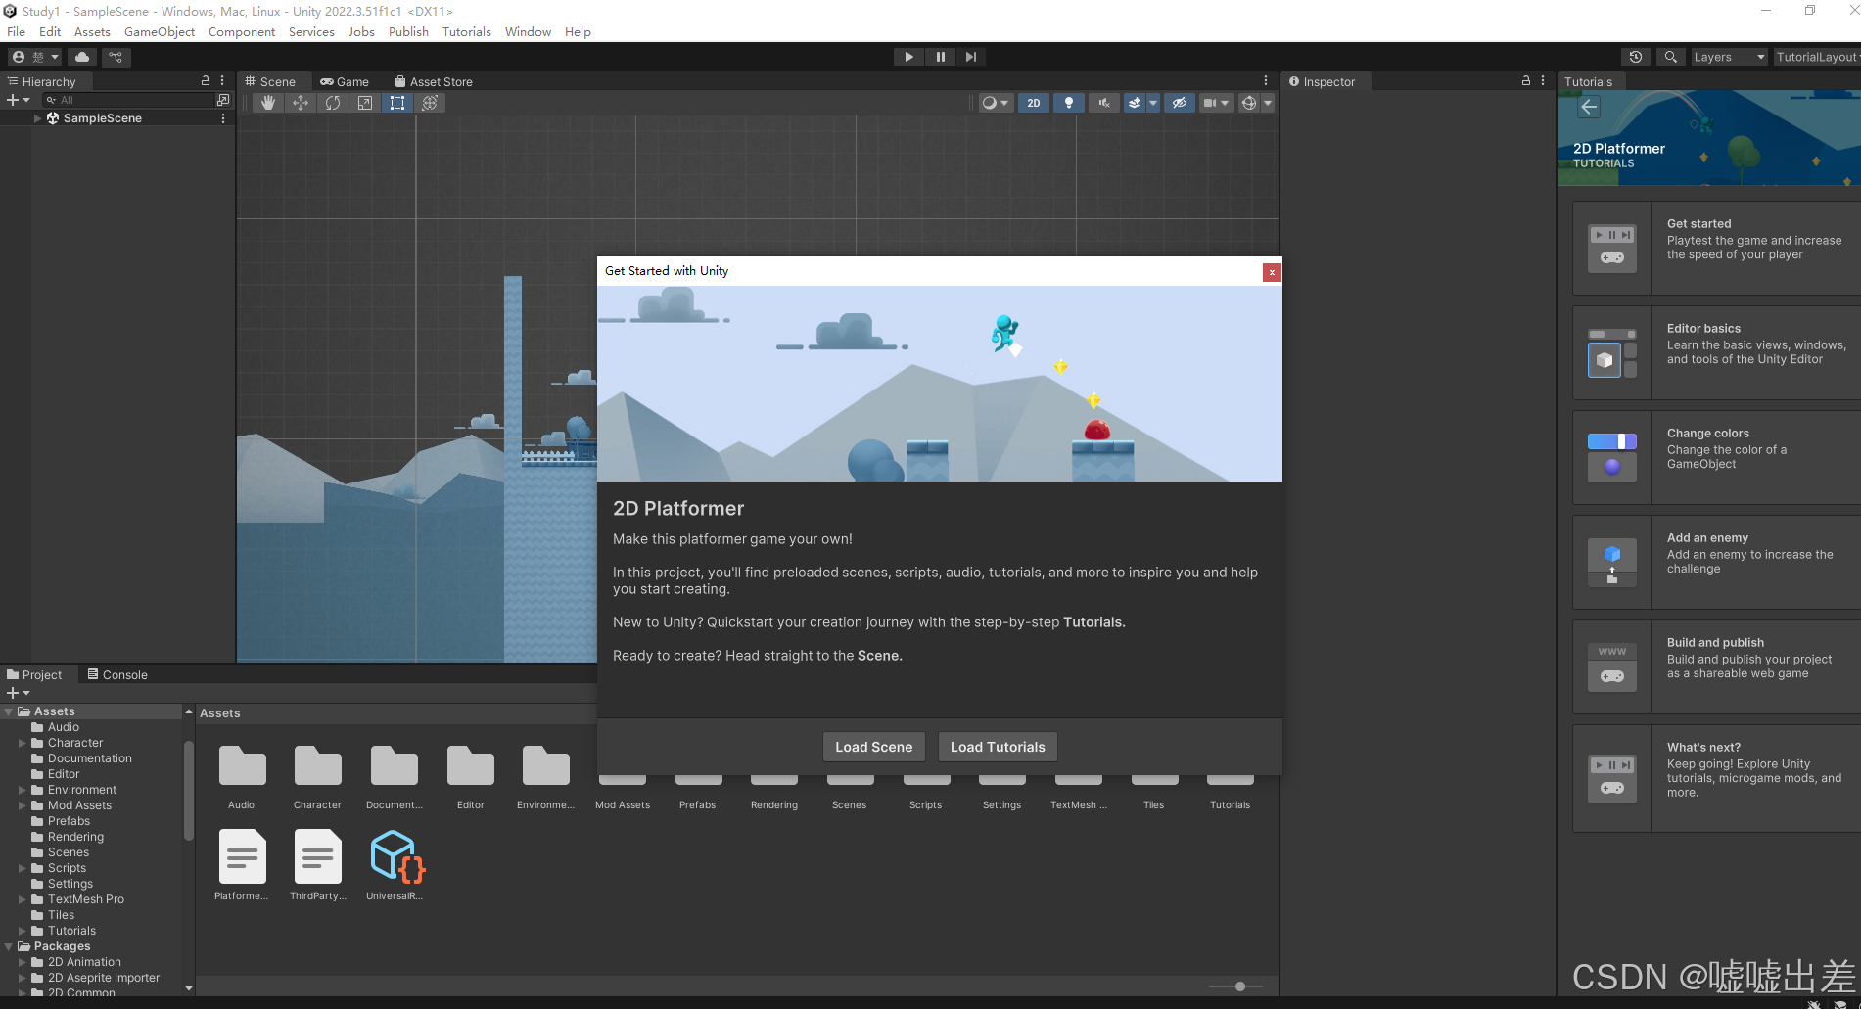Go back in Tutorials panel
The width and height of the screenshot is (1861, 1009).
1589,107
